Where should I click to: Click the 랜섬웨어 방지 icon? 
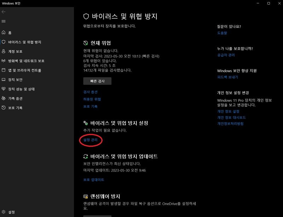(86, 196)
